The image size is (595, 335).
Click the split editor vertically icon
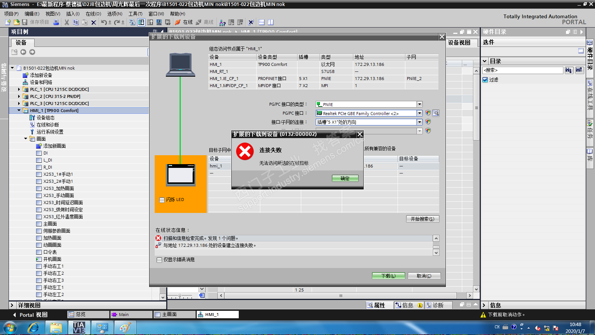(x=271, y=22)
